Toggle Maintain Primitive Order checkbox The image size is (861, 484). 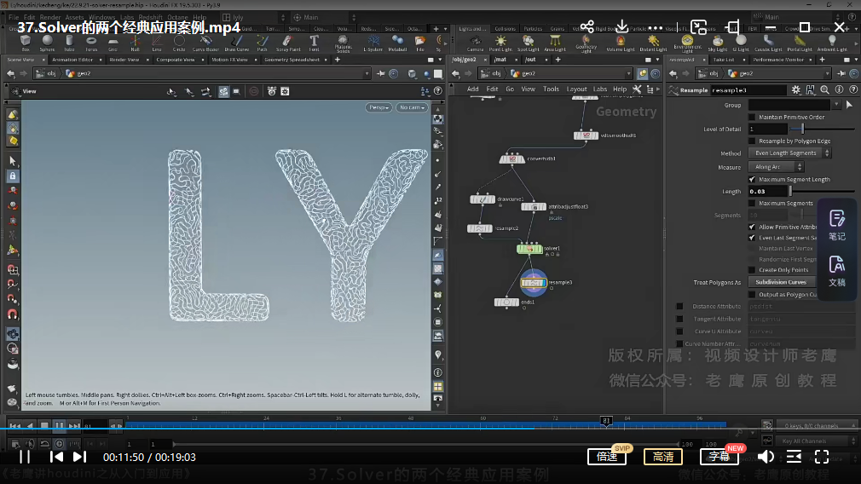point(752,117)
